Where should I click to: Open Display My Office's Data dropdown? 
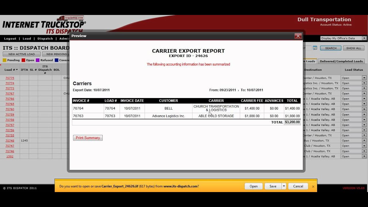tap(344, 38)
